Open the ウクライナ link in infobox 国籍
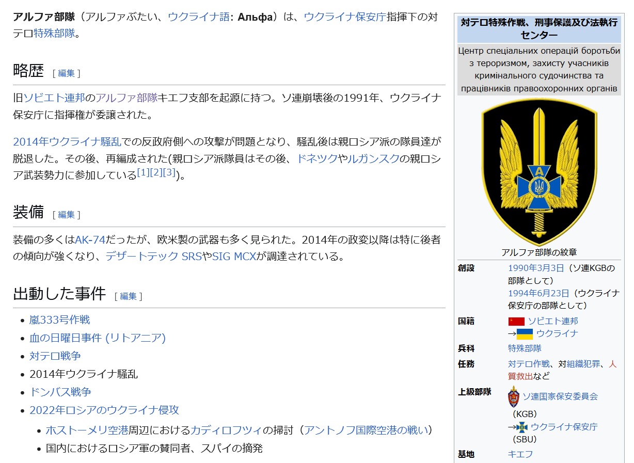Image resolution: width=634 pixels, height=463 pixels. click(557, 333)
